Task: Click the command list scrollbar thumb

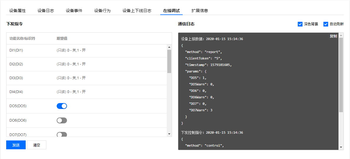Action: [x=169, y=61]
